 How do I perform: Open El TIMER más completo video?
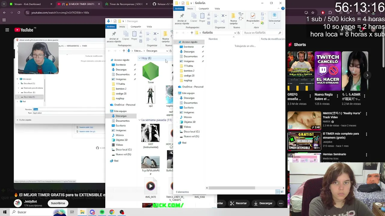[304, 141]
